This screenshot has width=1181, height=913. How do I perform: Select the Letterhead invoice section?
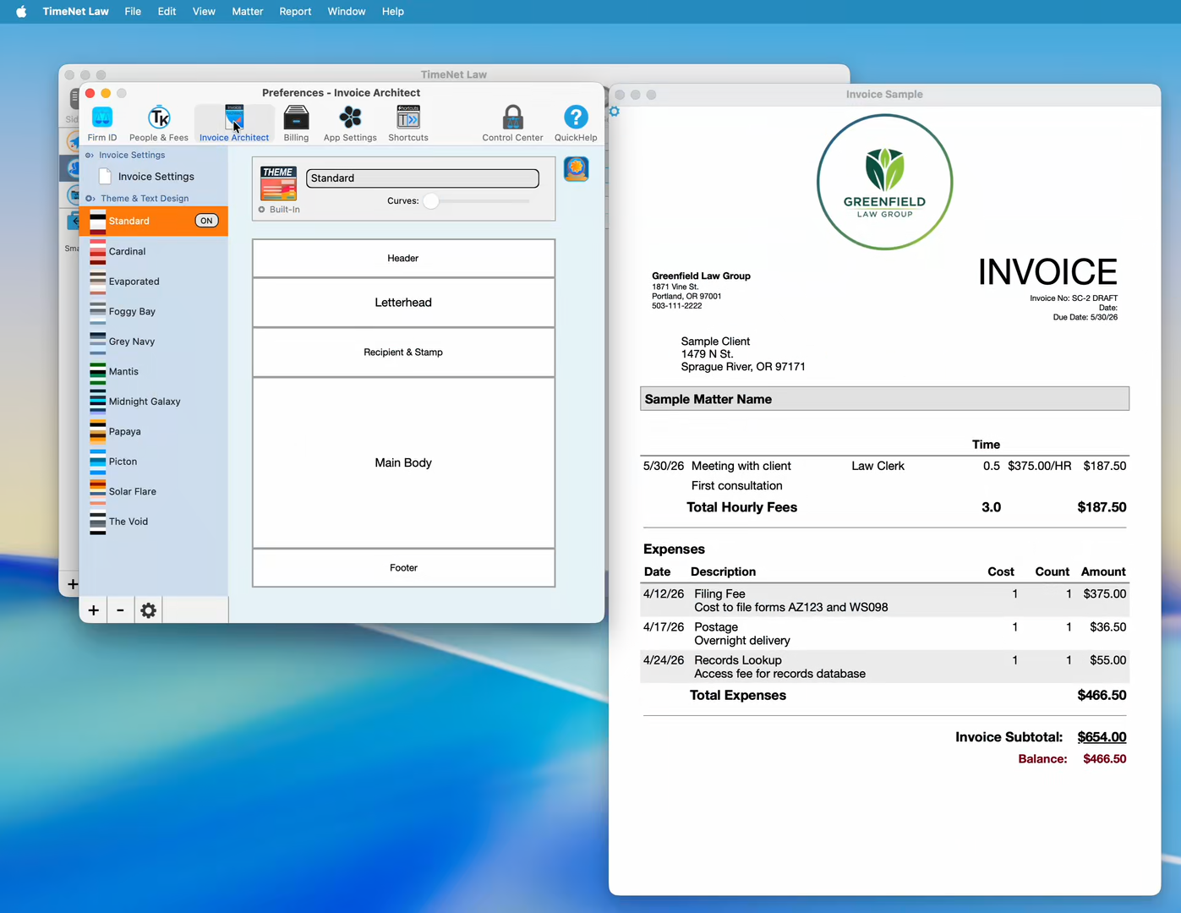(403, 303)
